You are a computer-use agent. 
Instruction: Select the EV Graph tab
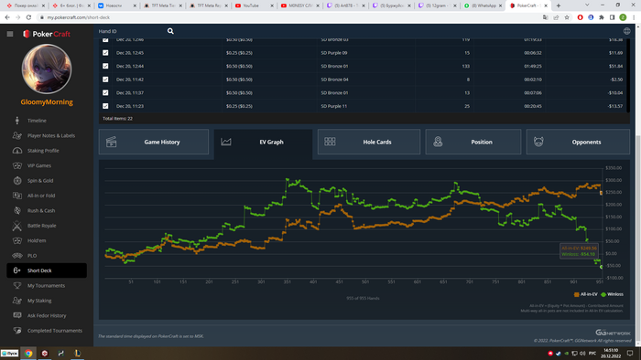(x=263, y=142)
